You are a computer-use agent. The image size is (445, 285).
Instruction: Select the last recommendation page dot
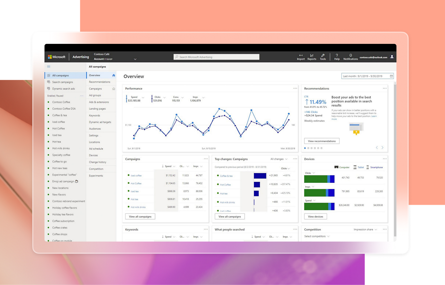322,148
